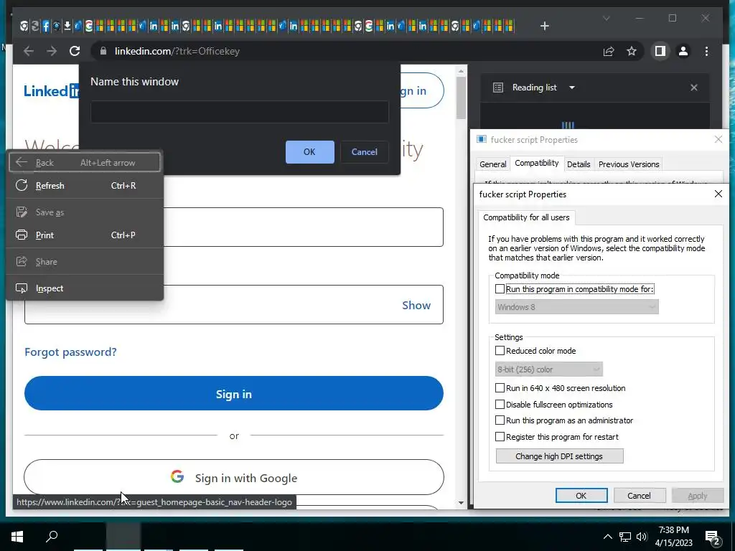The width and height of the screenshot is (735, 551).
Task: Click the linkedin.com address bar
Action: coord(347,51)
